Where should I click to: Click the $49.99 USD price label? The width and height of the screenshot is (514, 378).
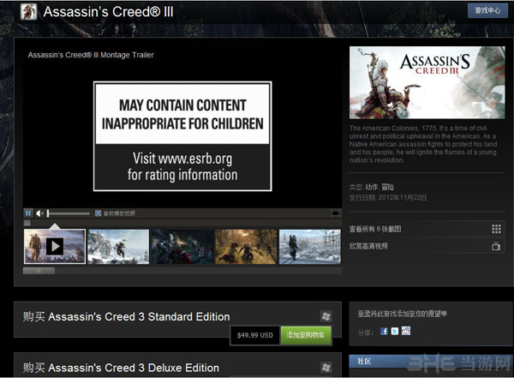[x=255, y=335]
